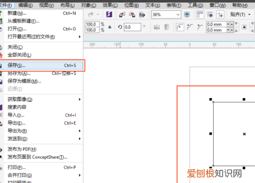Open the 文本(X) menu
Screen dimensions: 255x183
point(152,6)
